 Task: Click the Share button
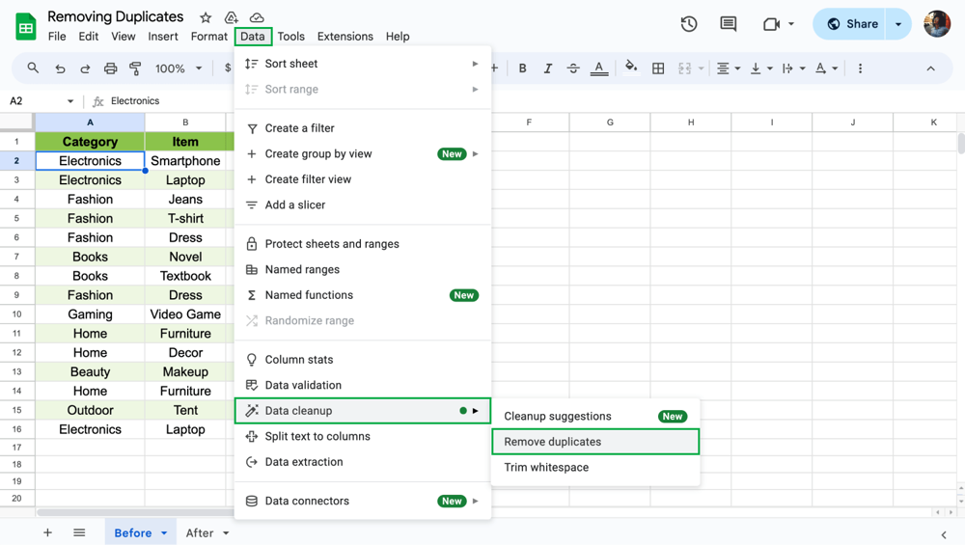tap(852, 24)
